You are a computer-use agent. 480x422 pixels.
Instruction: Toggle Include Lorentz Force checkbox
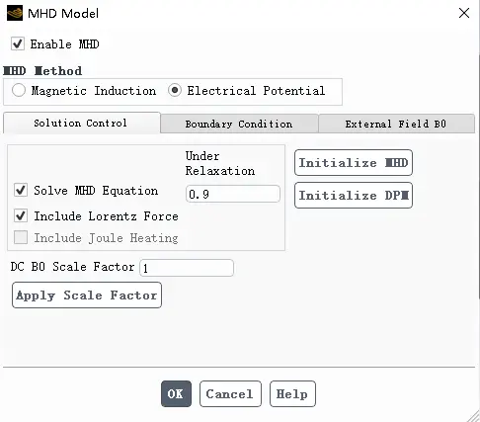21,216
